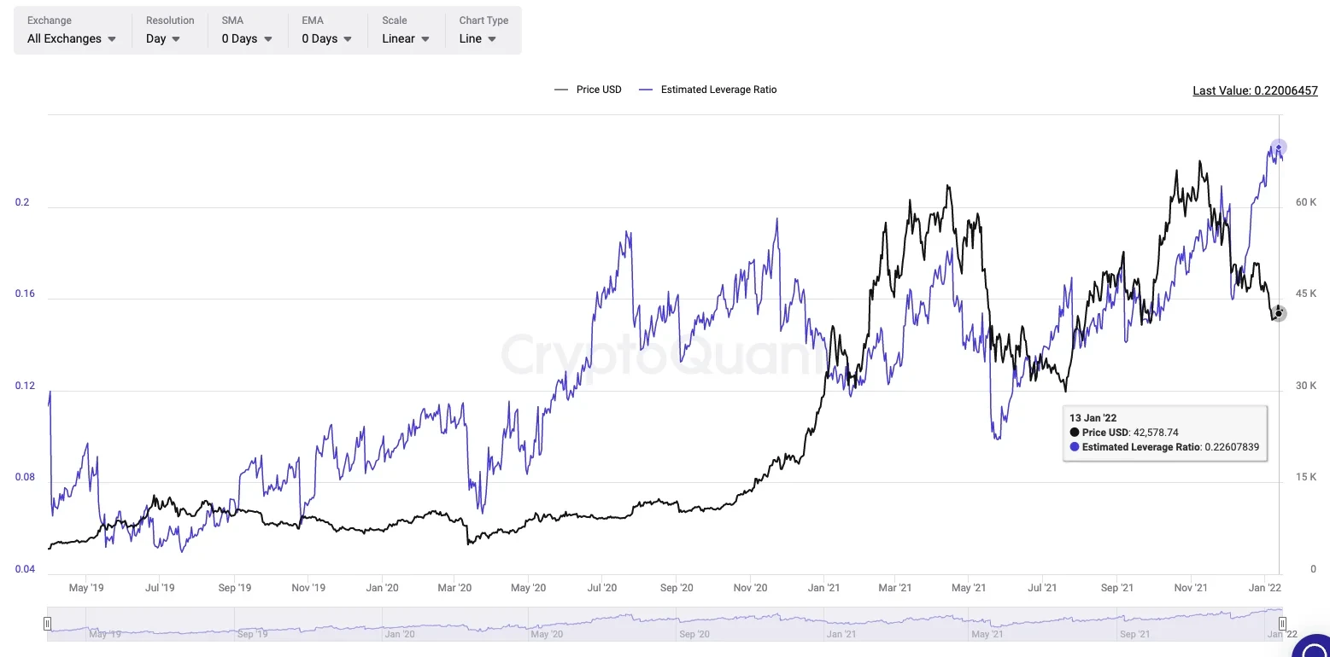Open the SMA 0 Days dropdown
This screenshot has height=657, width=1330.
click(x=247, y=38)
